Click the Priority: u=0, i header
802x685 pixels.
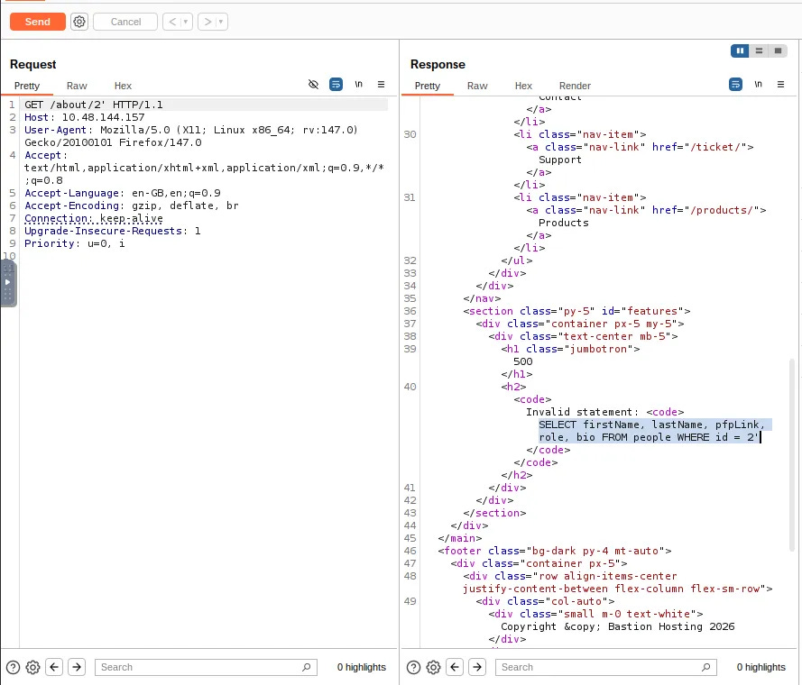(x=74, y=243)
